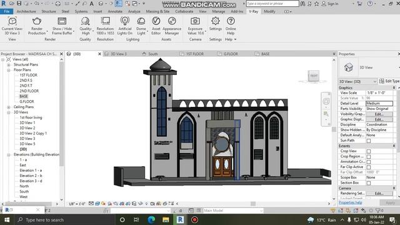Toggle the Crop Region Visible checkbox
The width and height of the screenshot is (400, 225).
(369, 157)
